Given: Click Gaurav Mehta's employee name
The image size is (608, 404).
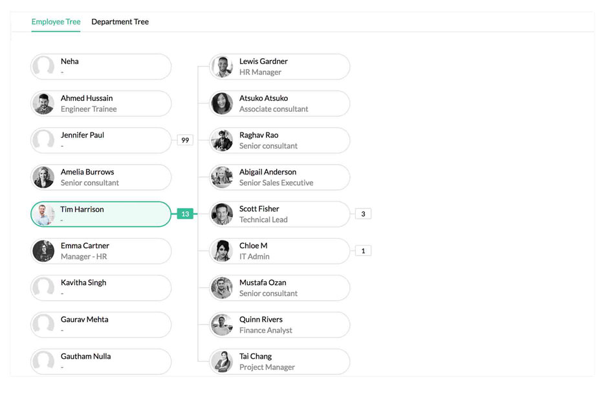Looking at the screenshot, I should (85, 319).
